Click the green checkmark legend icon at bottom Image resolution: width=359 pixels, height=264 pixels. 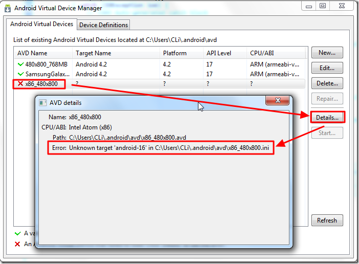pyautogui.click(x=17, y=233)
